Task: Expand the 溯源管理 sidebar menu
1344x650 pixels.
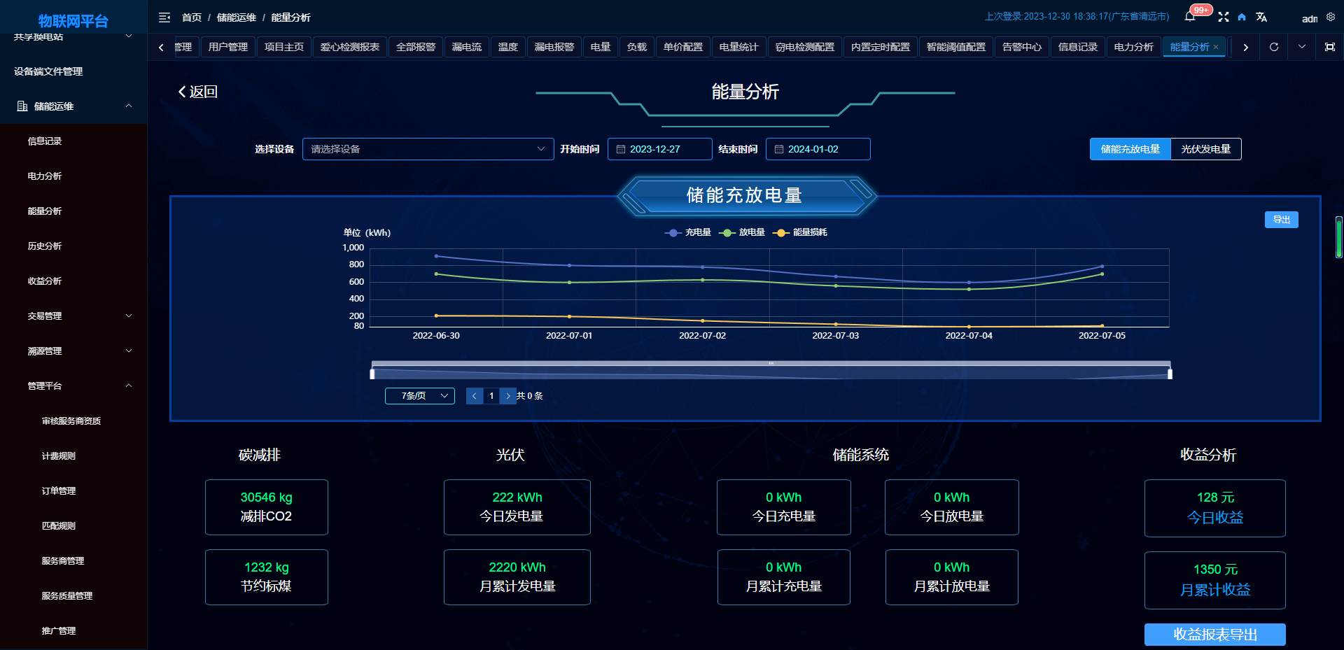Action: tap(73, 351)
